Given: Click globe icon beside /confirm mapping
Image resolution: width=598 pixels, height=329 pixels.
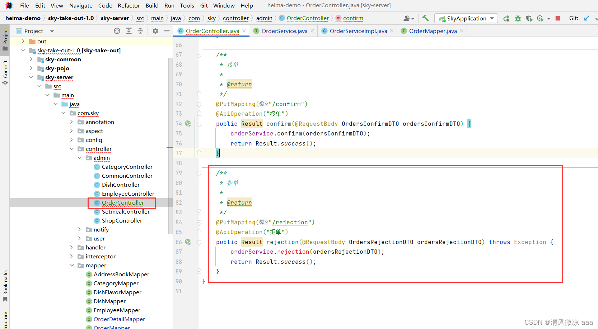Looking at the screenshot, I should tap(262, 104).
